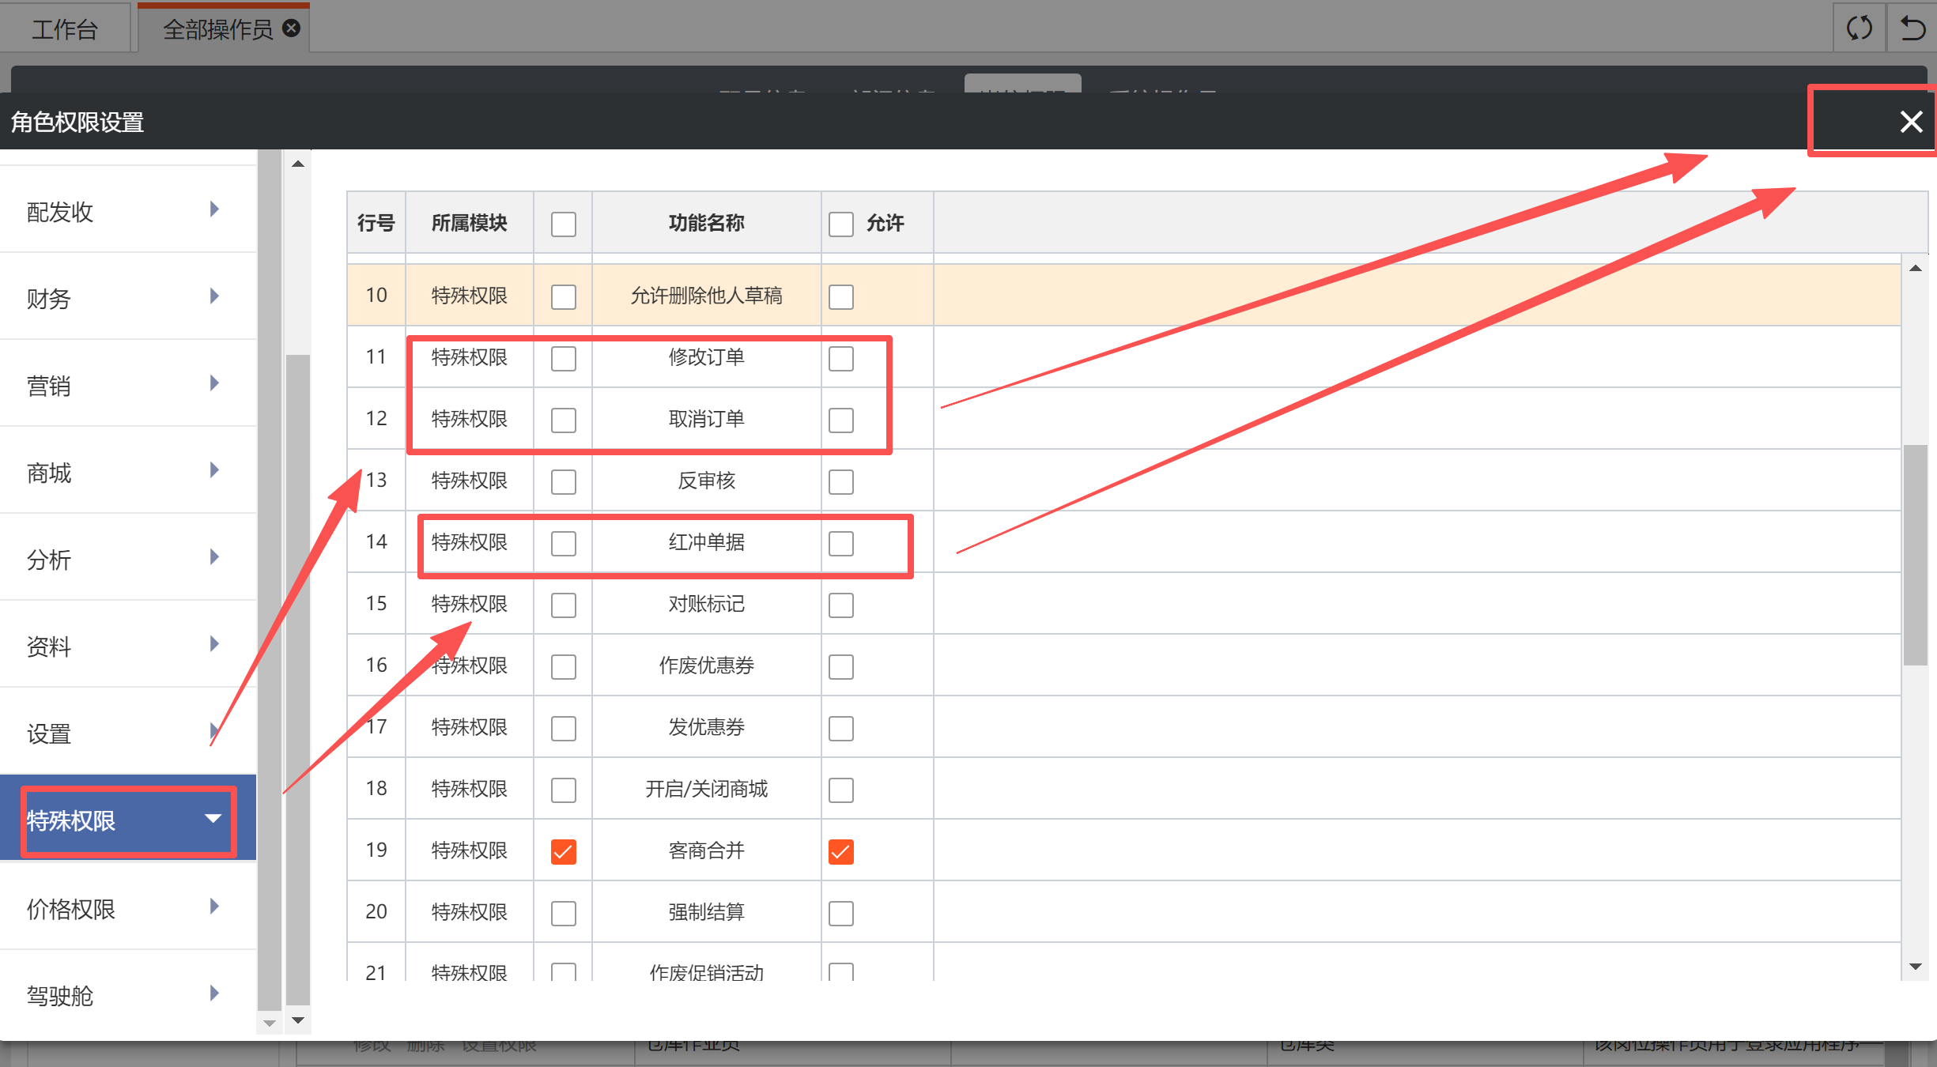Screen dimensions: 1937x1067
Task: Expand the 资料 menu section
Action: [128, 645]
